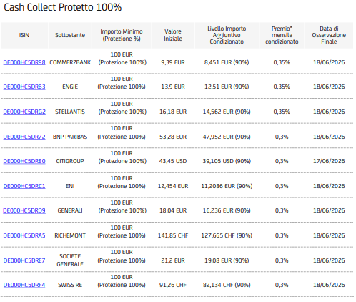Click the Valore Iniziale column header

(x=173, y=35)
